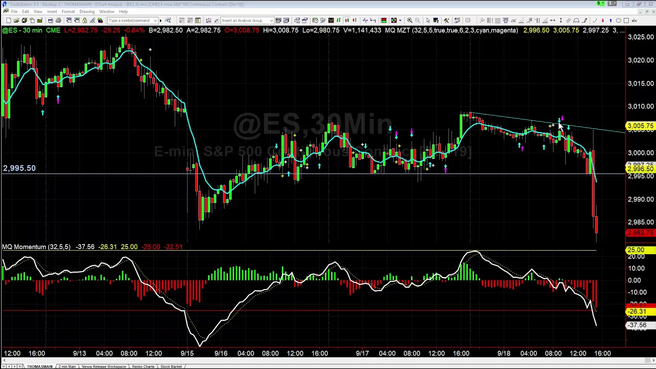Expand the symbol/command dropdown arrow

(x=155, y=20)
